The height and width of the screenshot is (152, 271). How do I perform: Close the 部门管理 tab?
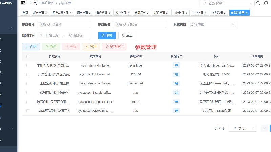coord(167,13)
